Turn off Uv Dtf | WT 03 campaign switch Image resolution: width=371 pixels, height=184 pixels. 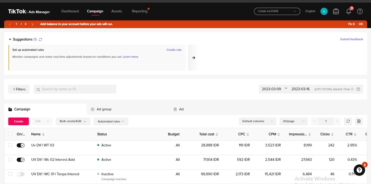click(20, 145)
